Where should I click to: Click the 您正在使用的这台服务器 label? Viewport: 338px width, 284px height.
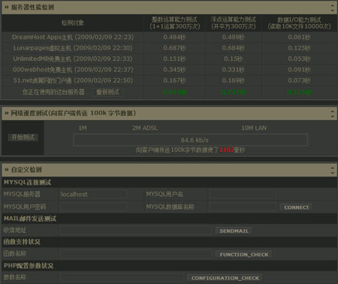53,92
